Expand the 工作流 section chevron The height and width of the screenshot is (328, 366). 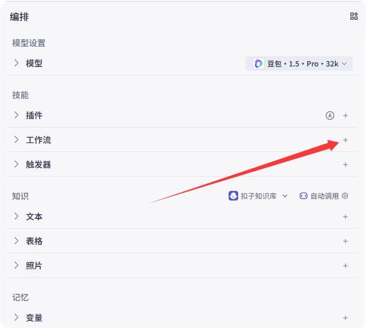tap(16, 139)
